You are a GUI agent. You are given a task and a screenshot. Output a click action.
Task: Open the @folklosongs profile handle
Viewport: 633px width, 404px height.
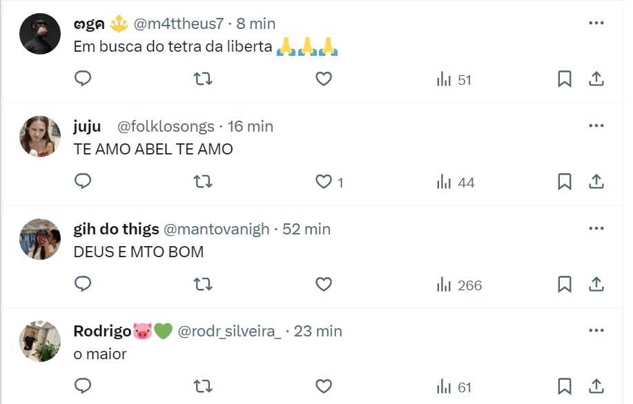pyautogui.click(x=166, y=126)
